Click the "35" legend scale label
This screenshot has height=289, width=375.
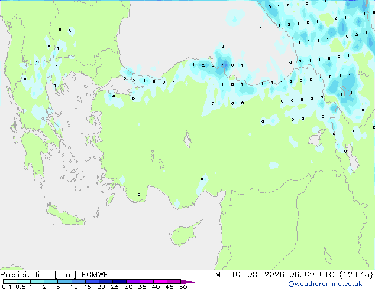[142, 287]
